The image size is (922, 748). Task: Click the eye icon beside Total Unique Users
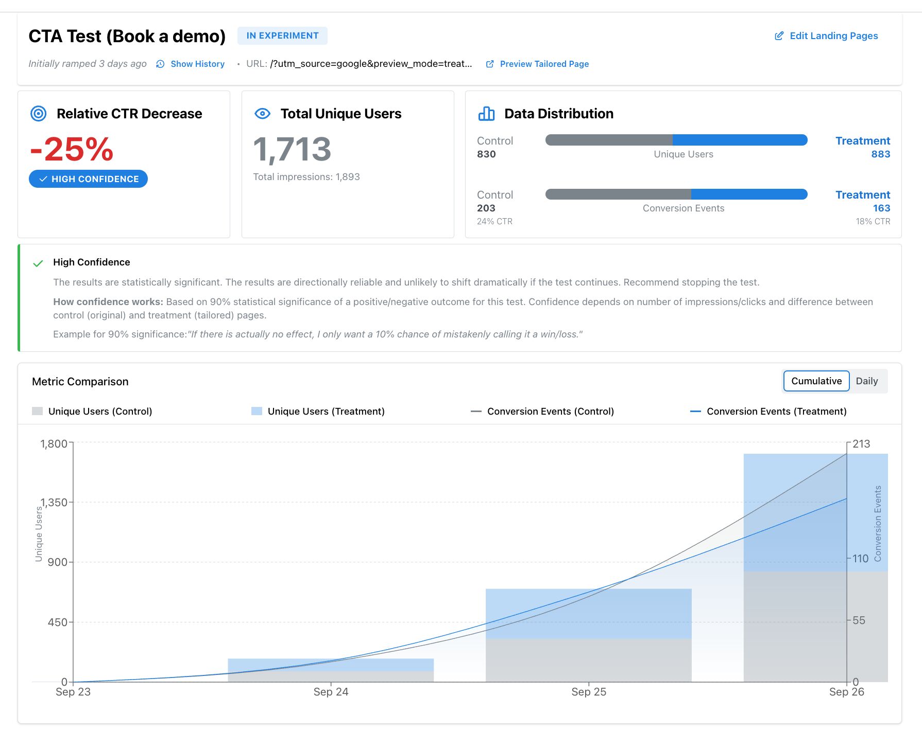(263, 113)
